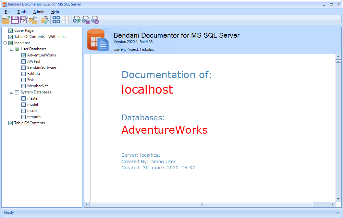Click the Ready status bar text
Image resolution: width=343 pixels, height=218 pixels.
click(x=9, y=212)
